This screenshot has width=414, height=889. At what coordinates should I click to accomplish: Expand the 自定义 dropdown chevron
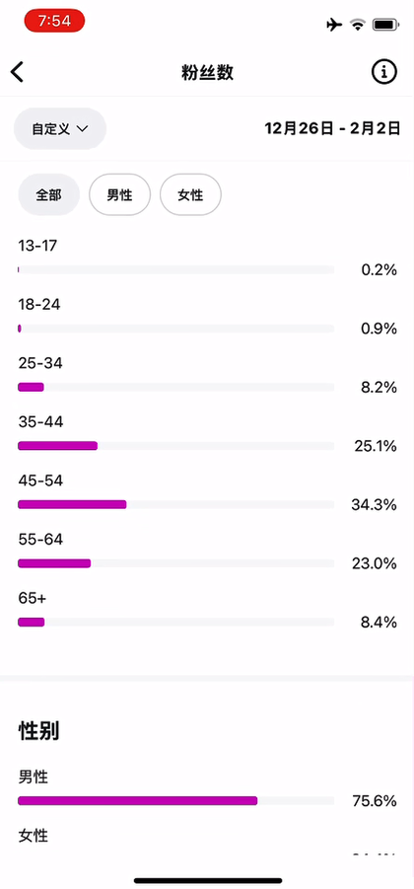(x=82, y=128)
